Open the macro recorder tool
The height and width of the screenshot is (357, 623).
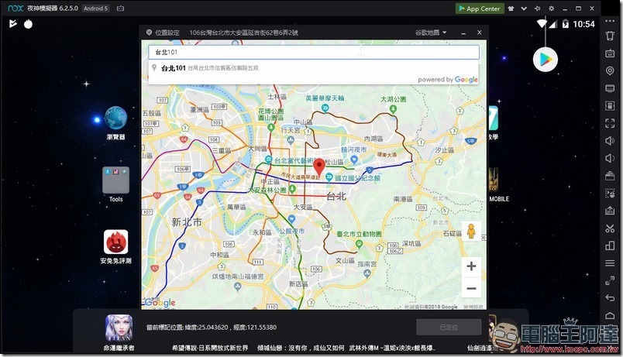[x=610, y=194]
